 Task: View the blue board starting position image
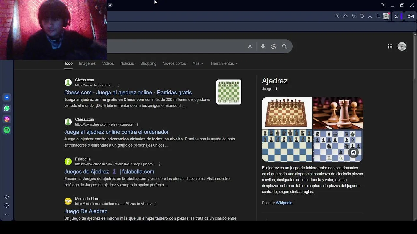[287, 146]
